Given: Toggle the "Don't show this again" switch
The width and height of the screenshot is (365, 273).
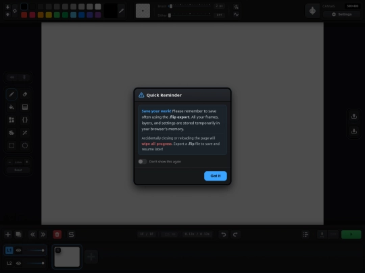Looking at the screenshot, I should pyautogui.click(x=143, y=162).
